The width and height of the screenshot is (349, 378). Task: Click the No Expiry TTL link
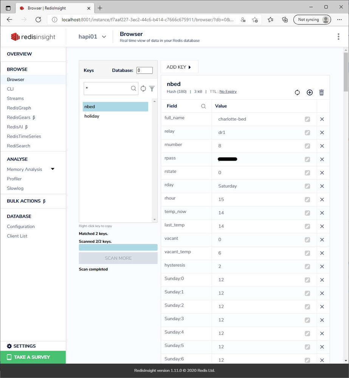coord(228,91)
